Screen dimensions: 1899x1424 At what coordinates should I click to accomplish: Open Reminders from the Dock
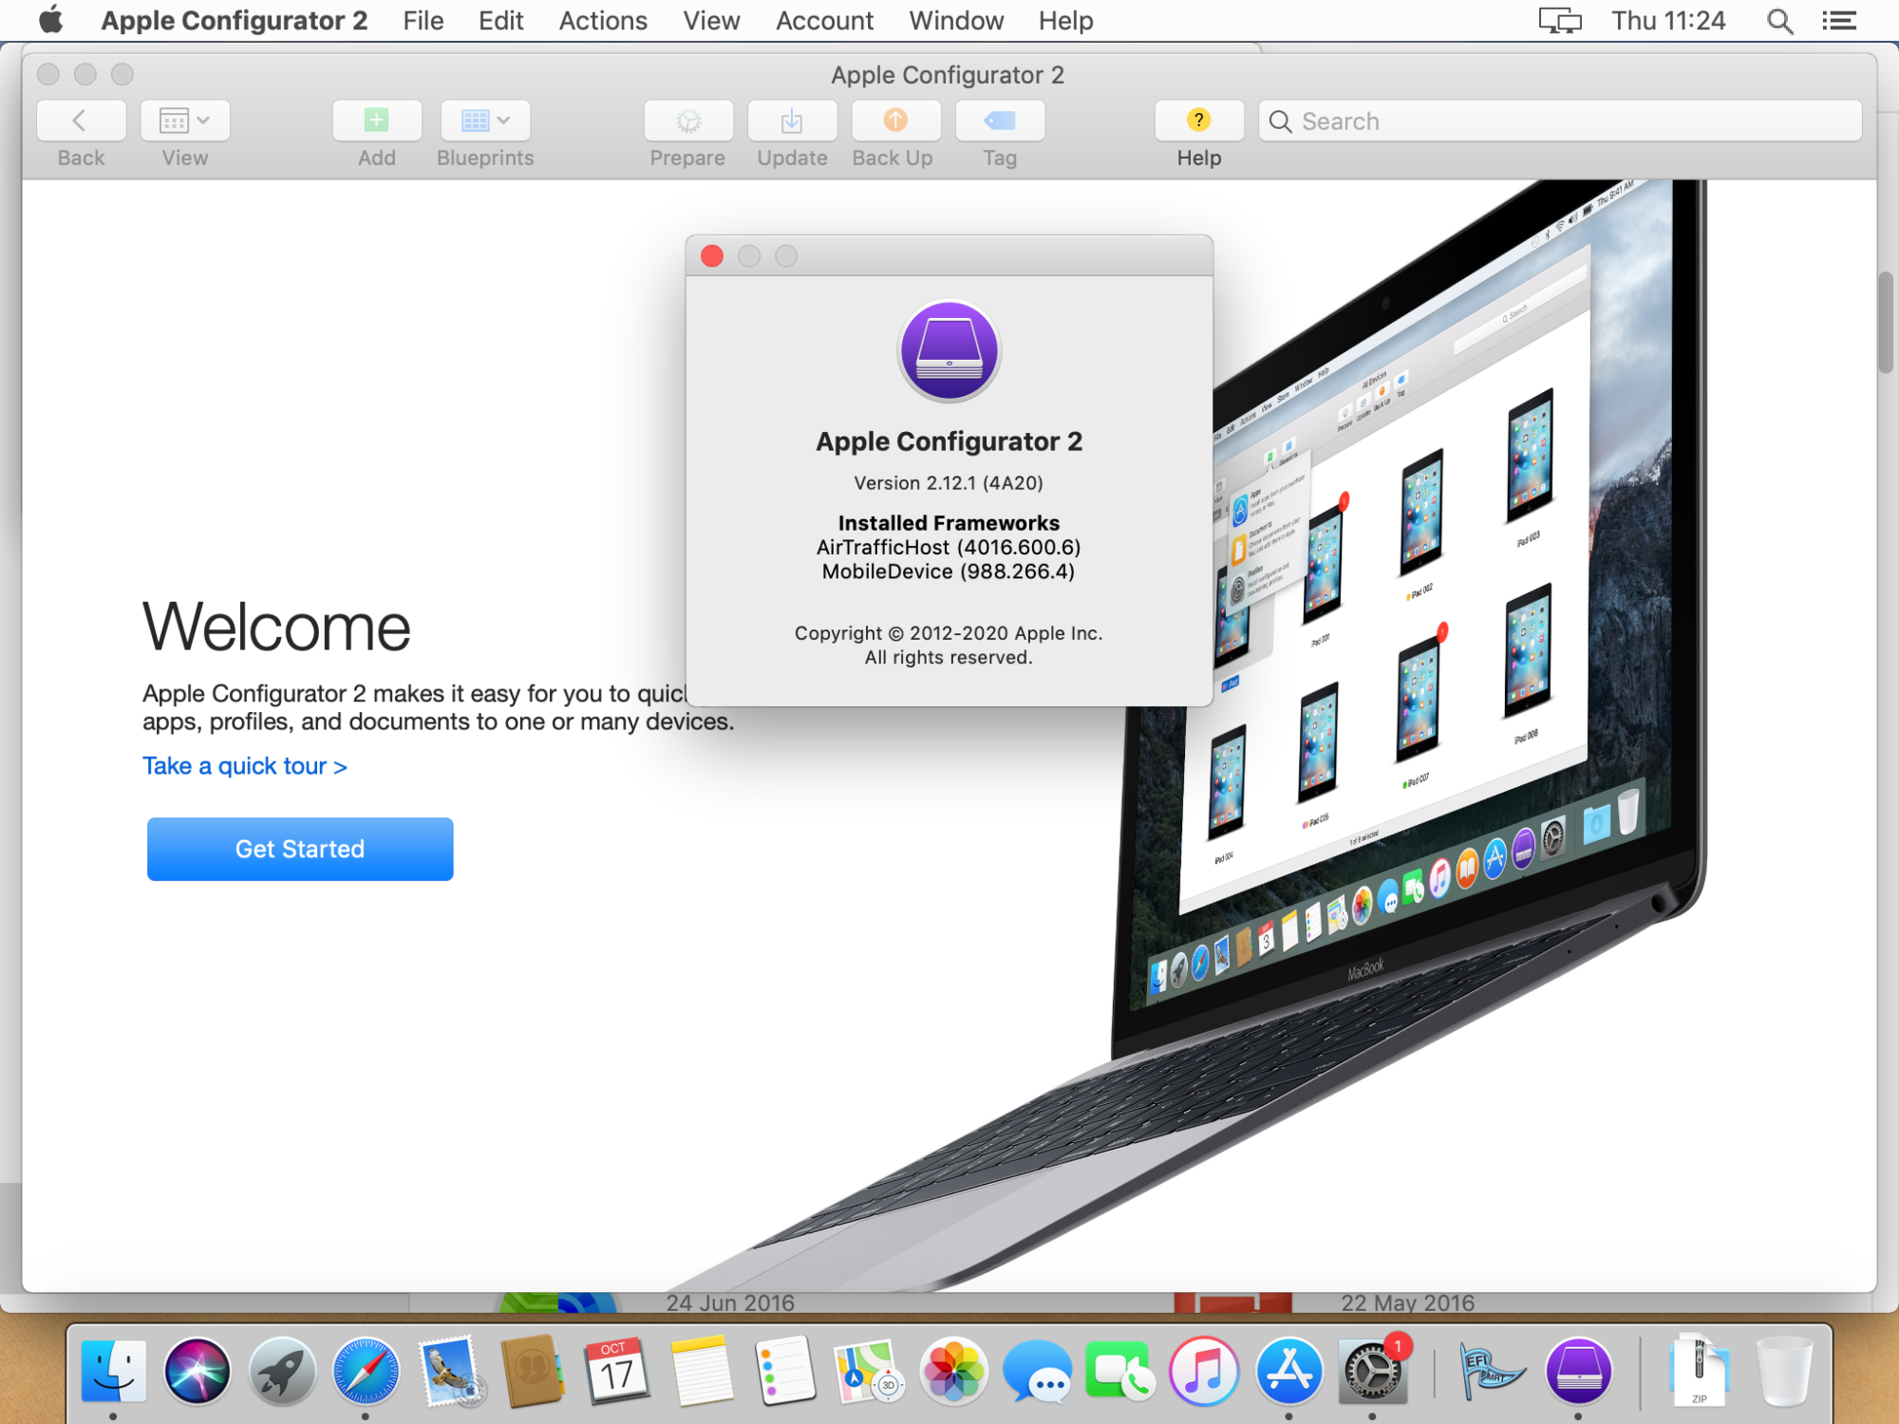point(785,1371)
